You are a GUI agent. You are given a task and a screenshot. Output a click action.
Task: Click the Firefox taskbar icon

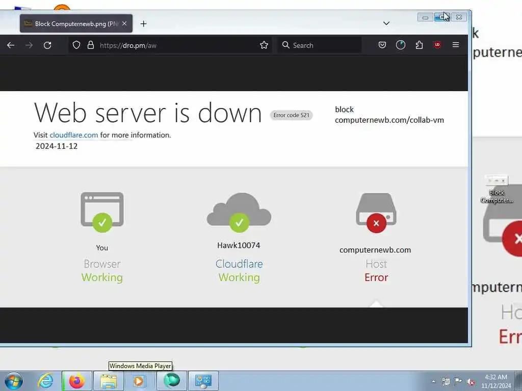77,381
